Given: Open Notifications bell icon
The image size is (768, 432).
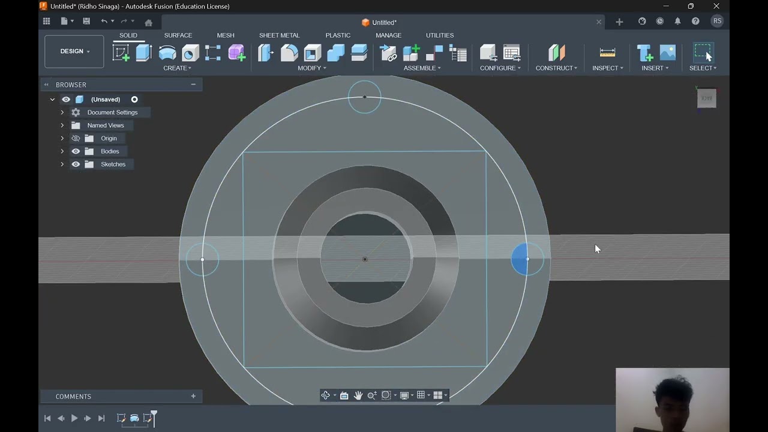Looking at the screenshot, I should [677, 21].
